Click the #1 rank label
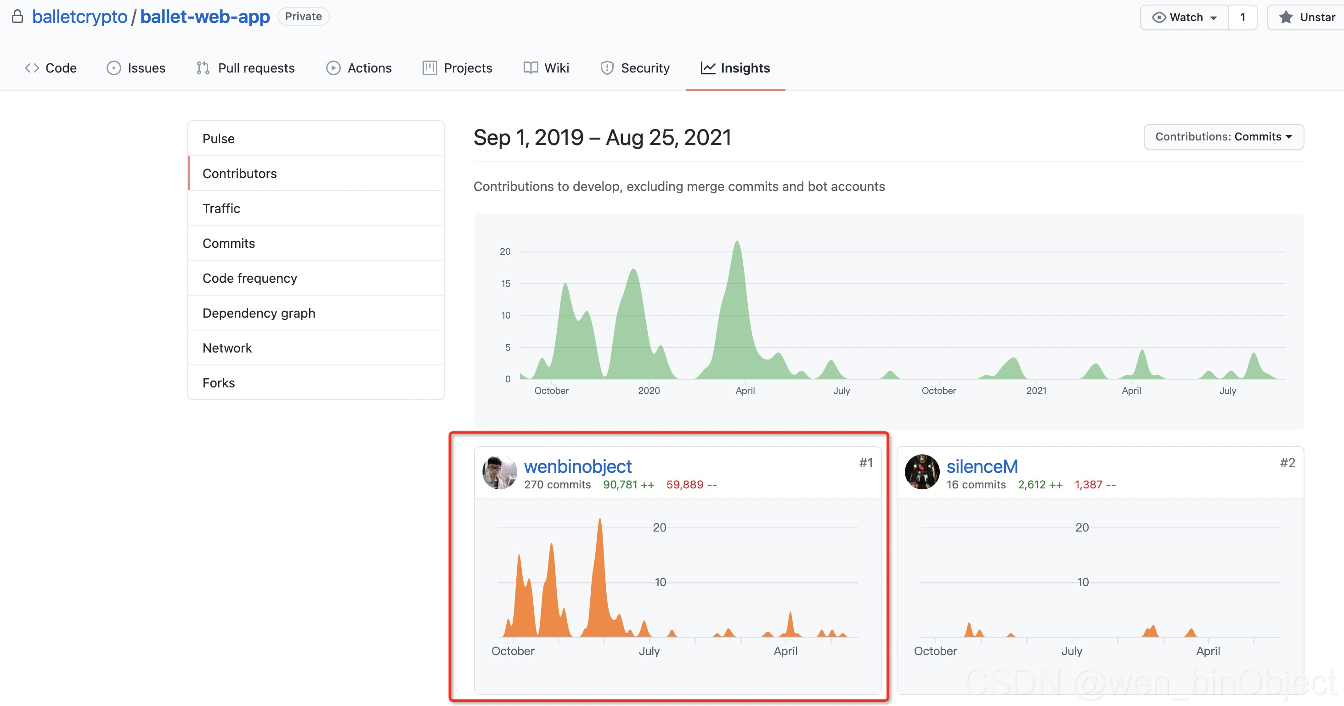This screenshot has height=706, width=1344. tap(866, 463)
